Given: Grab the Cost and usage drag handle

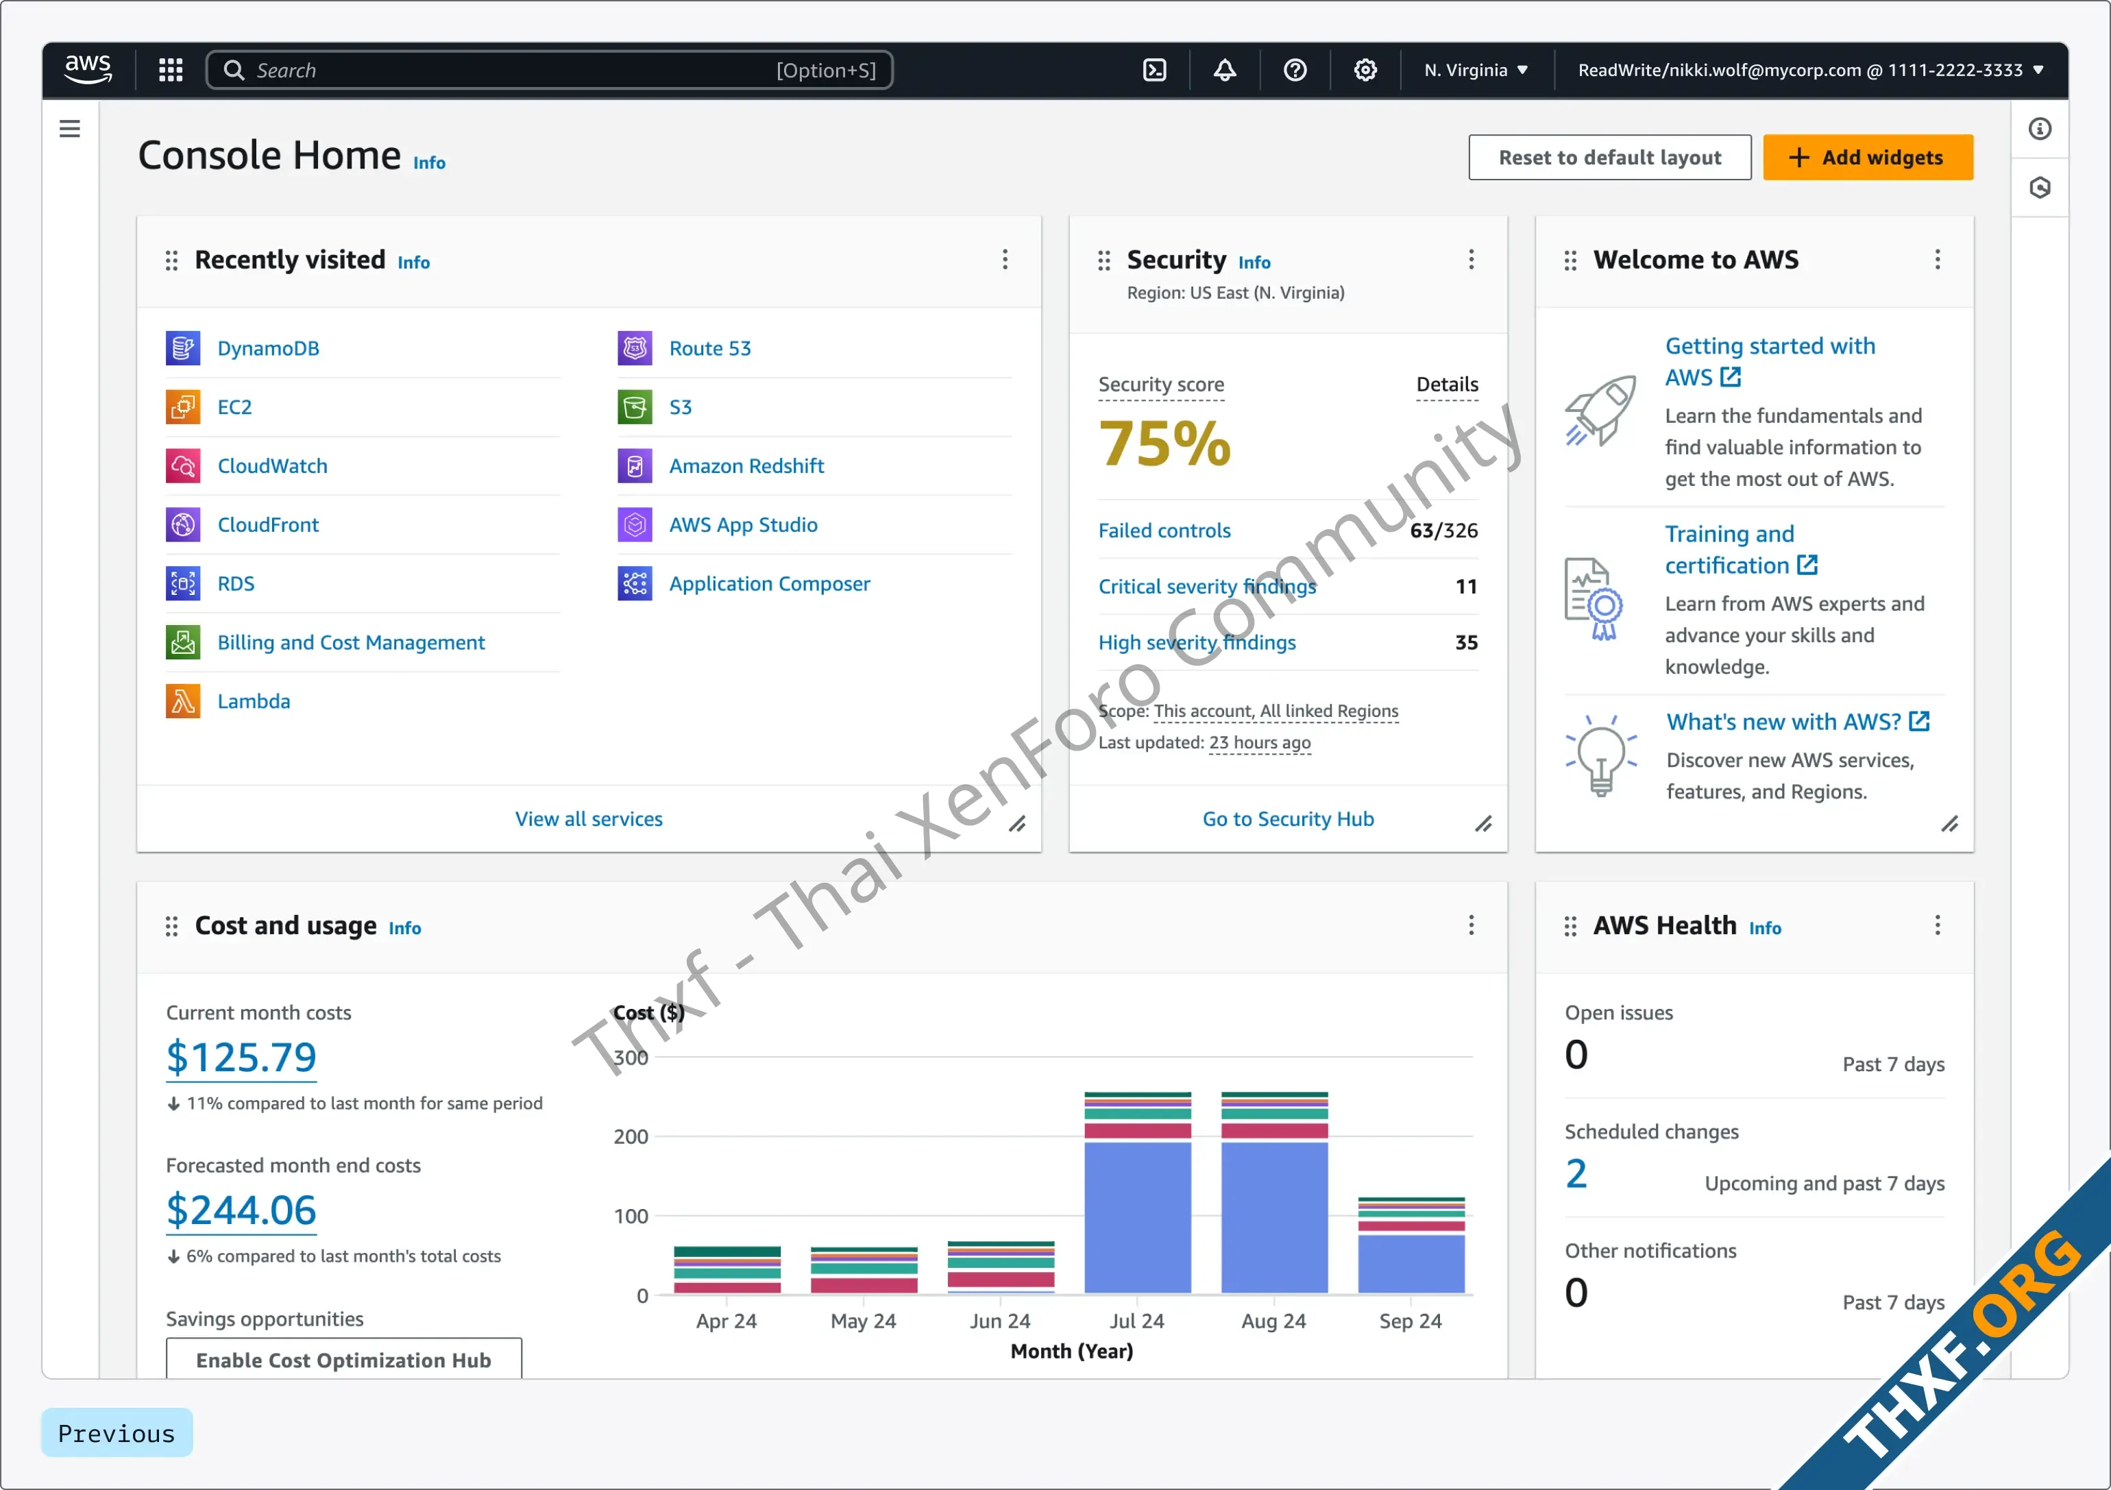Looking at the screenshot, I should tap(171, 927).
